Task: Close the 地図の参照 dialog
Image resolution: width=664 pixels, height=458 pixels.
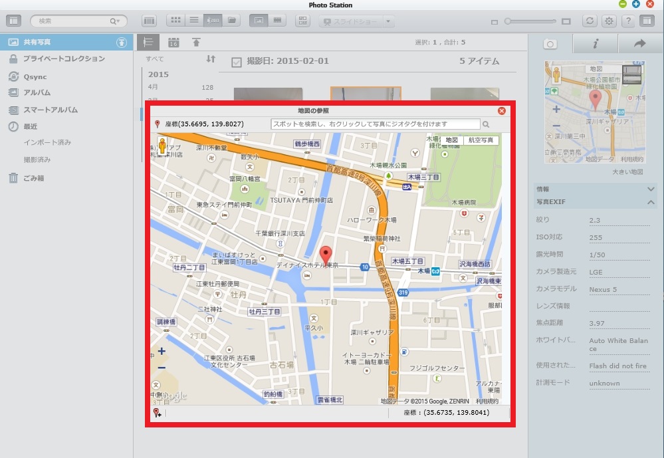Action: pyautogui.click(x=502, y=110)
